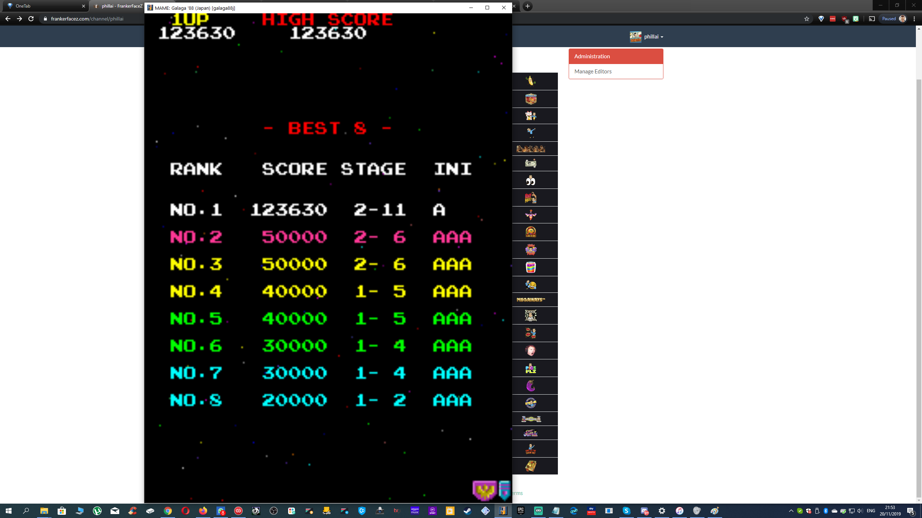Click the ENG language indicator
Screen dimensions: 922x518
pos(871,511)
